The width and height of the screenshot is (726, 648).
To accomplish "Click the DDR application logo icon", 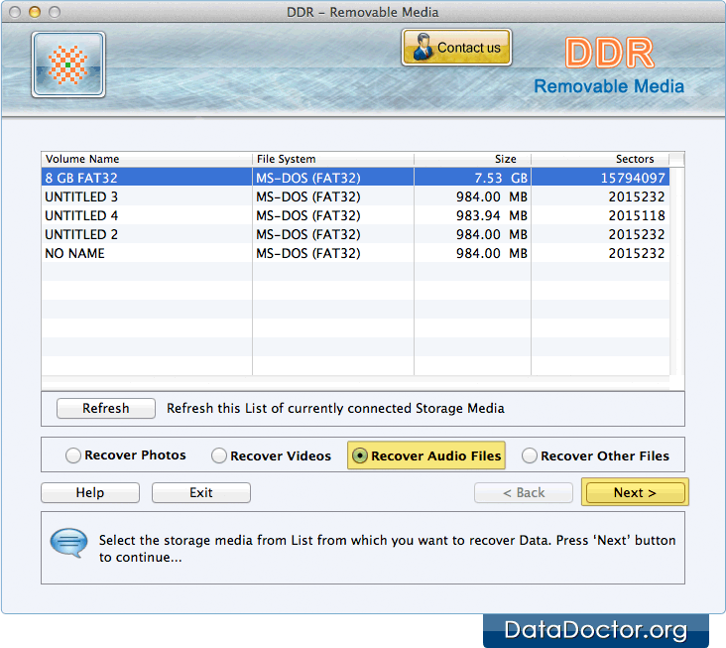I will point(68,65).
